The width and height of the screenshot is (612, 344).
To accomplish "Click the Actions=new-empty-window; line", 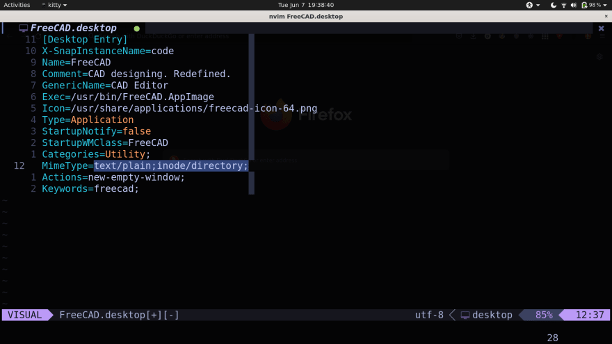I will 113,177.
